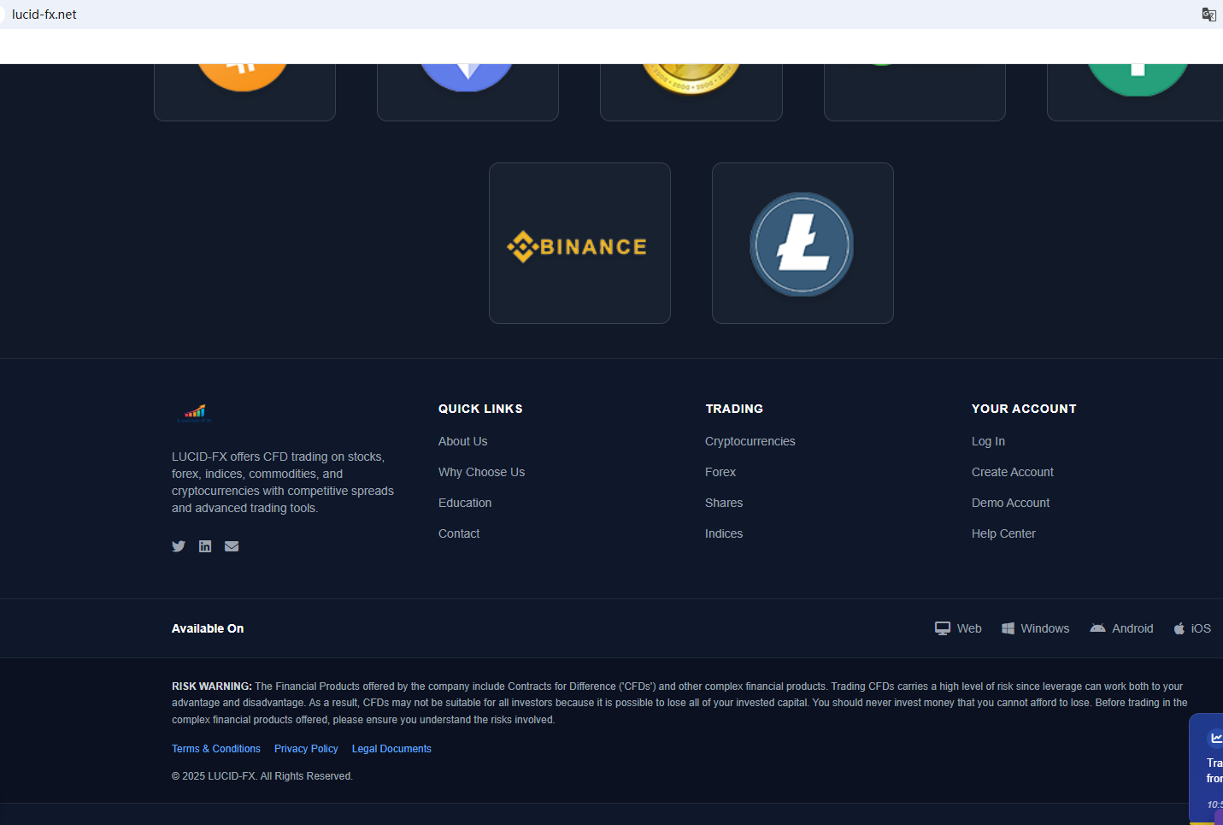
Task: Click the TRADING column heading
Action: pyautogui.click(x=734, y=409)
